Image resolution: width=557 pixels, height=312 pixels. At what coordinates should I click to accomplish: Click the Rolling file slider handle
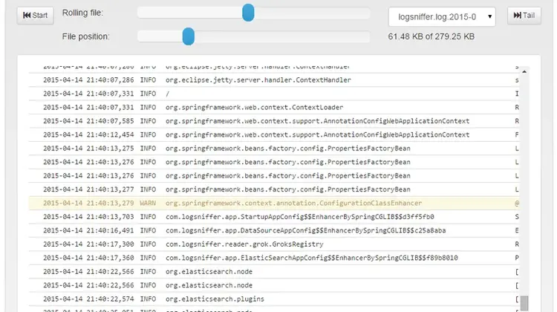[248, 13]
